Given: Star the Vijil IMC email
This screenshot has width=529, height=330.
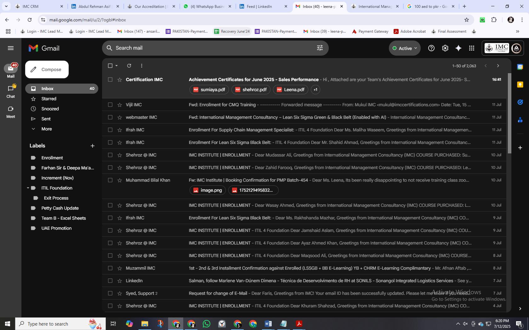Looking at the screenshot, I should 119,105.
